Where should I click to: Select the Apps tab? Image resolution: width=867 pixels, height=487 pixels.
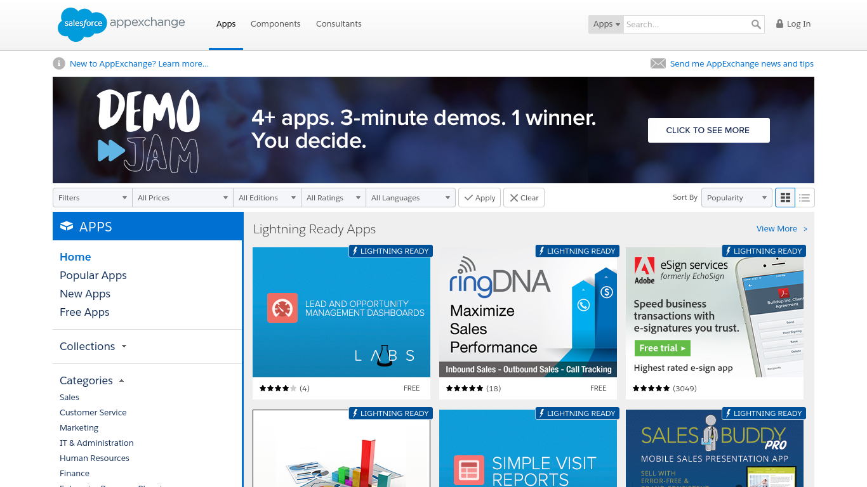click(x=226, y=24)
